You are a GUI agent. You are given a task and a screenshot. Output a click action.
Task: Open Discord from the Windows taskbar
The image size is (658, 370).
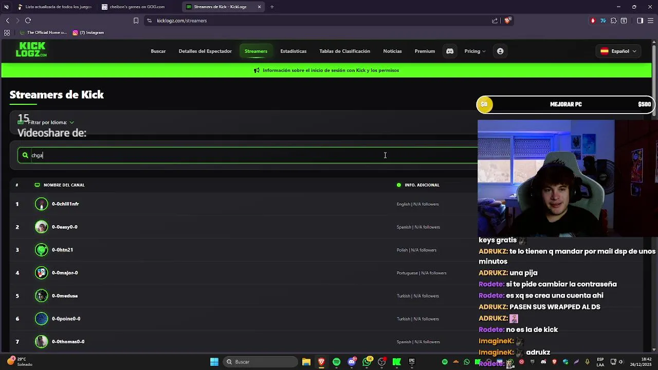click(352, 362)
